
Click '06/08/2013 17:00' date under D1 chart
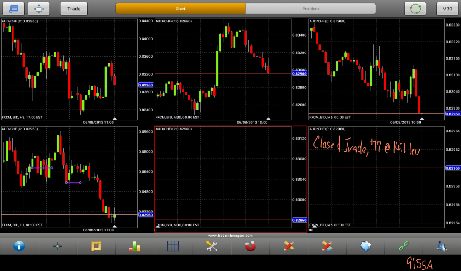tap(98, 230)
